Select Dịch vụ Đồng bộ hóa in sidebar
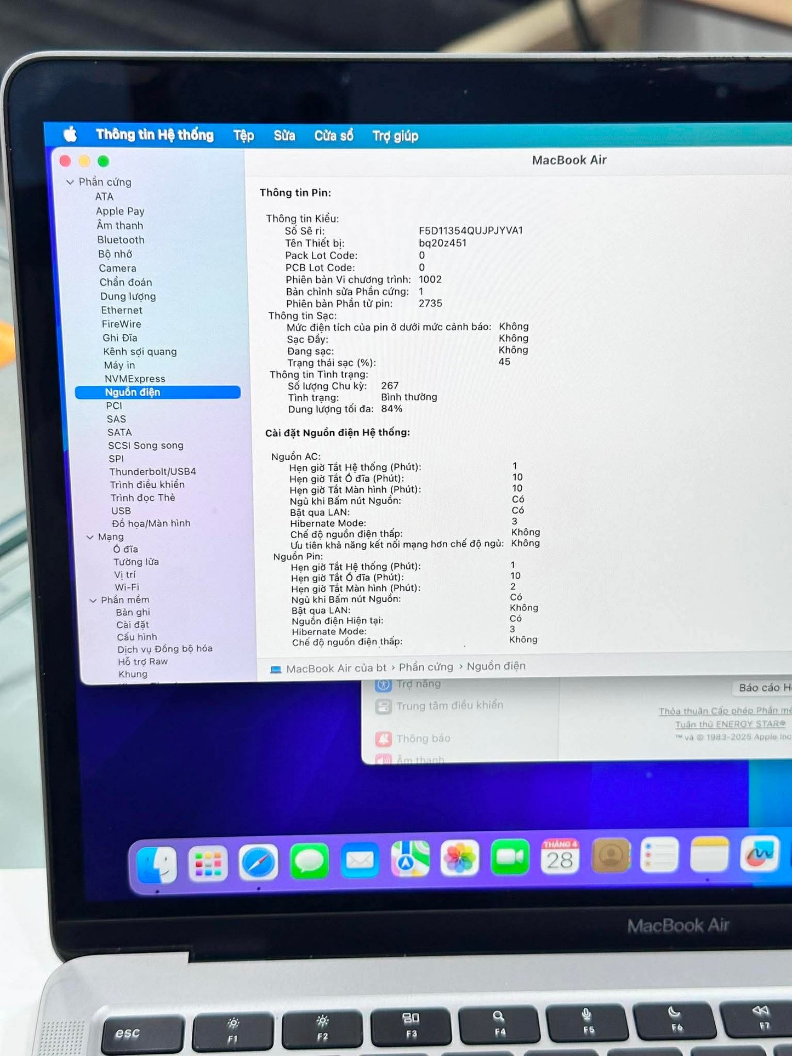The width and height of the screenshot is (792, 1056). pyautogui.click(x=164, y=649)
